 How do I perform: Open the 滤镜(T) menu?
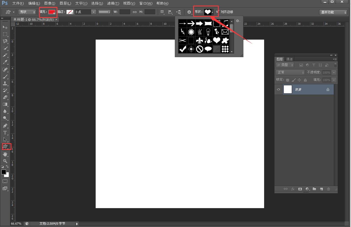point(113,3)
